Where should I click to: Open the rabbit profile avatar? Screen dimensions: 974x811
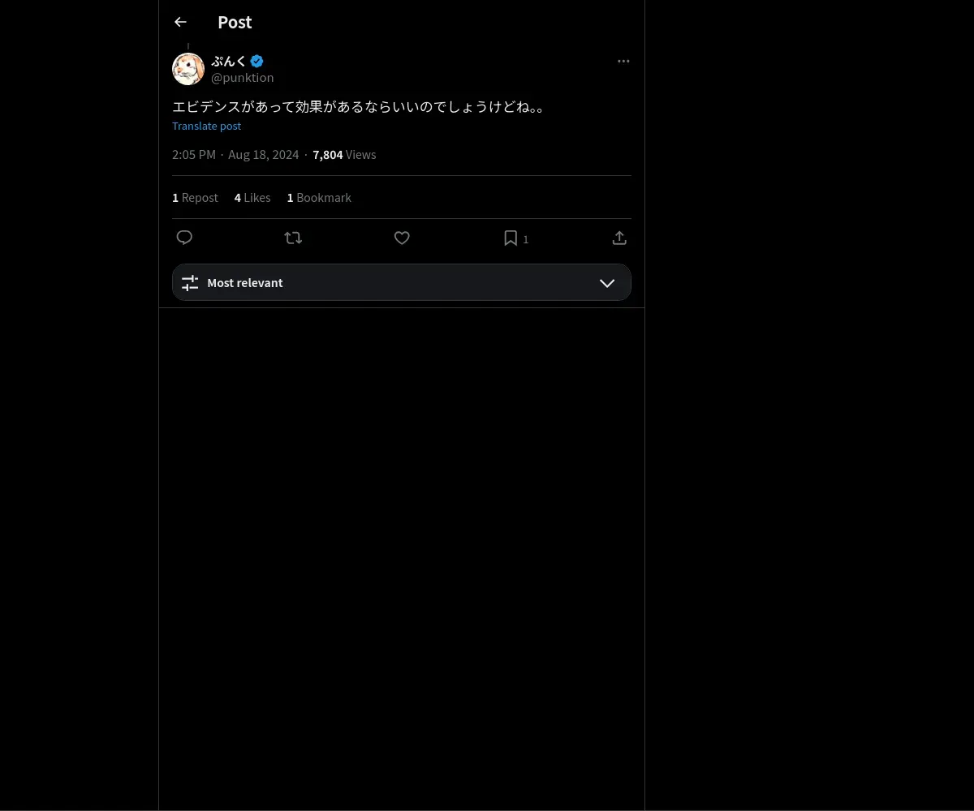(x=188, y=69)
